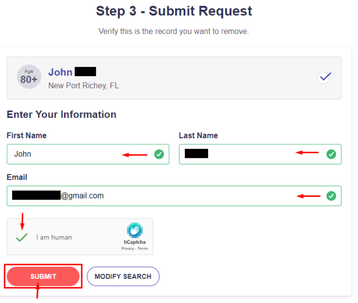Click the green validation check in Email

[331, 196]
